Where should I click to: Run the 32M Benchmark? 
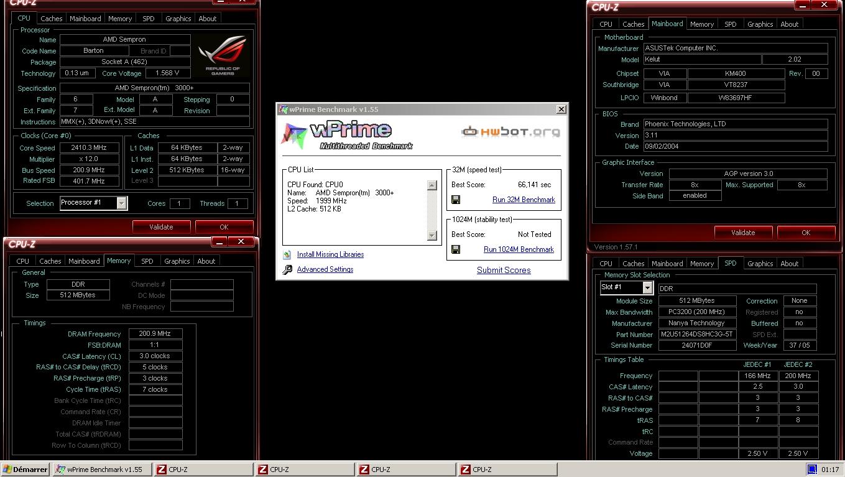pyautogui.click(x=524, y=200)
